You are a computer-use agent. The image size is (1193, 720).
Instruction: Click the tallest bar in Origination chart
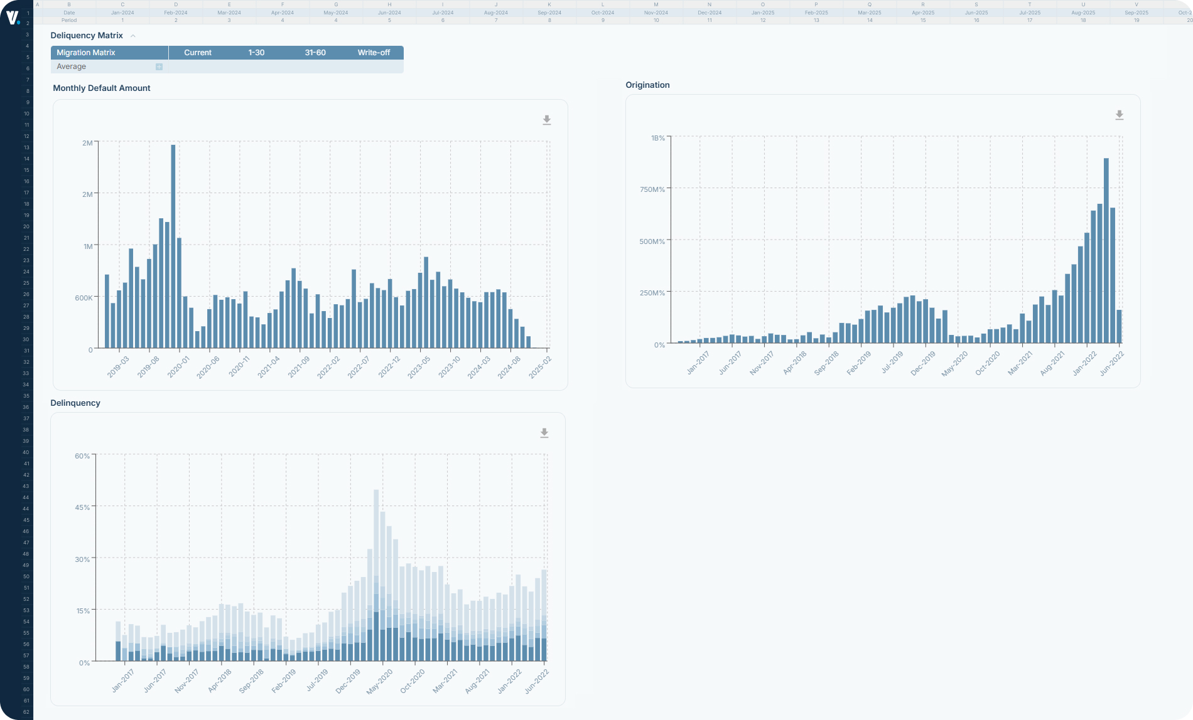(x=1106, y=251)
